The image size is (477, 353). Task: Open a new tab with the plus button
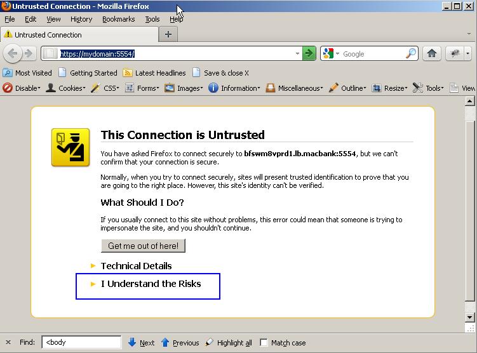click(168, 34)
